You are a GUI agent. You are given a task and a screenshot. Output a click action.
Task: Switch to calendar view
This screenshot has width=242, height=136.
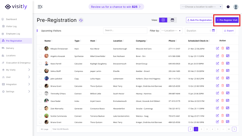tap(172, 20)
